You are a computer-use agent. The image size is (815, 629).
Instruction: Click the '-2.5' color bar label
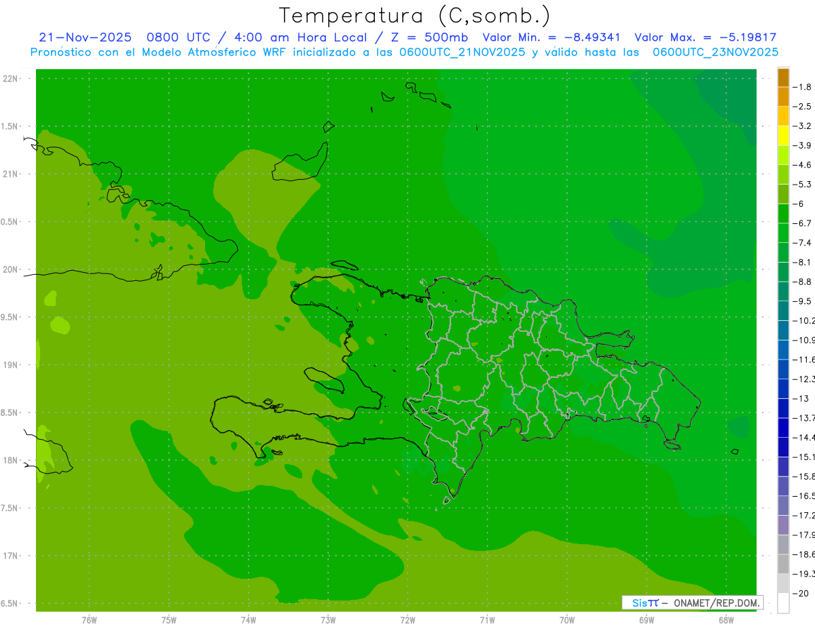[x=802, y=107]
